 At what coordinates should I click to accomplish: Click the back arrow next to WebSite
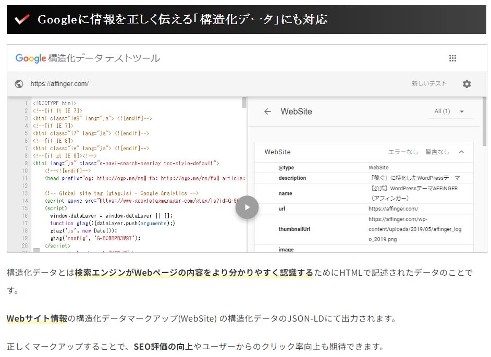pyautogui.click(x=267, y=112)
